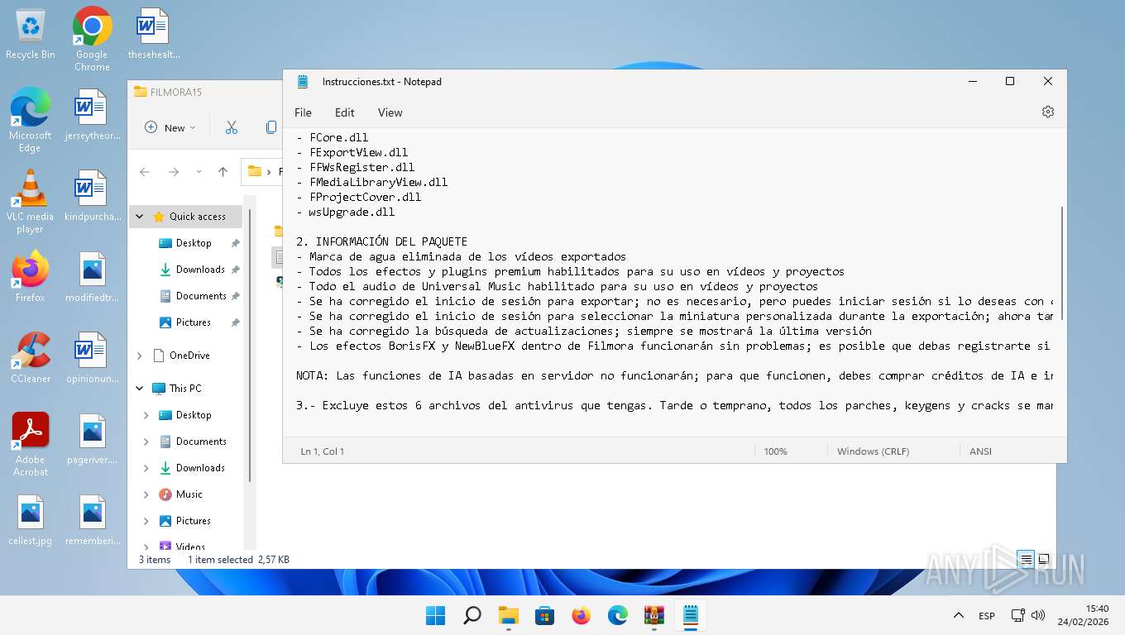1125x635 pixels.
Task: Click the Notepad document icon in title bar
Action: [x=303, y=82]
